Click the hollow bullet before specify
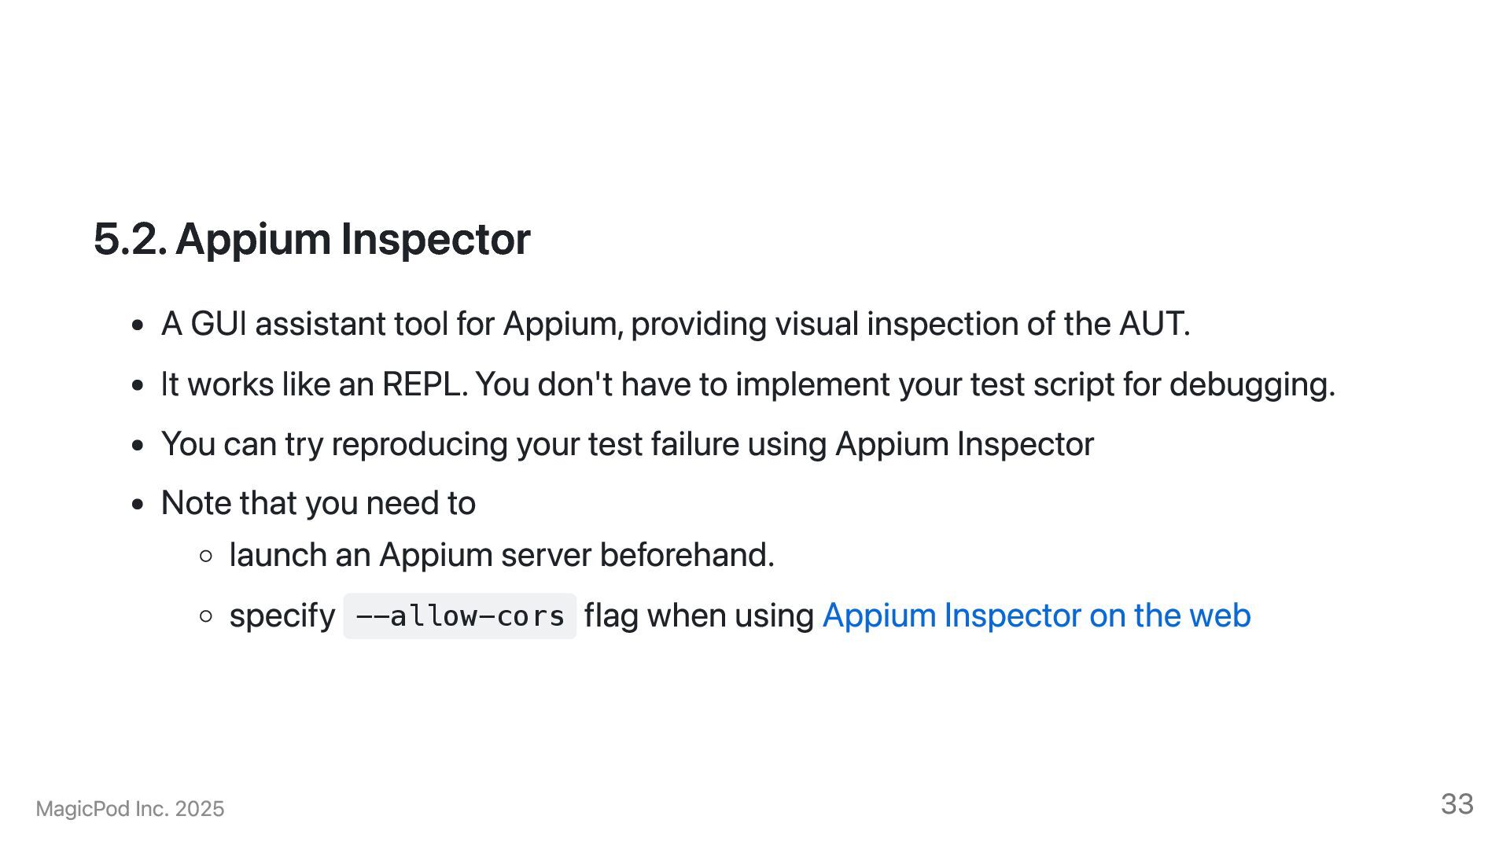The width and height of the screenshot is (1510, 849). coord(206,616)
